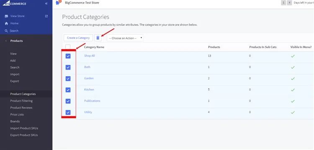Open the Utility category link
Viewport: 314px width, 150px height.
[x=88, y=112]
